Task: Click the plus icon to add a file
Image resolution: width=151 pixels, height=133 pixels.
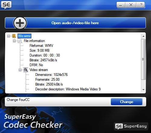Action: [20, 23]
